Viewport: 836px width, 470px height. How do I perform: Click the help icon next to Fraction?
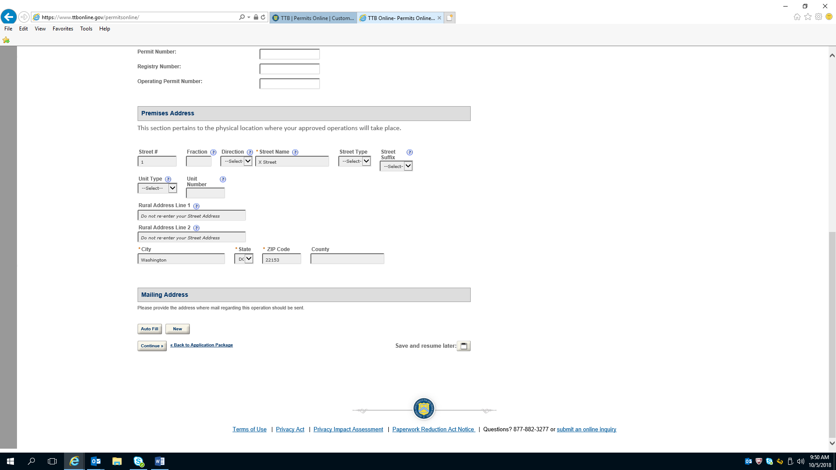pos(213,152)
